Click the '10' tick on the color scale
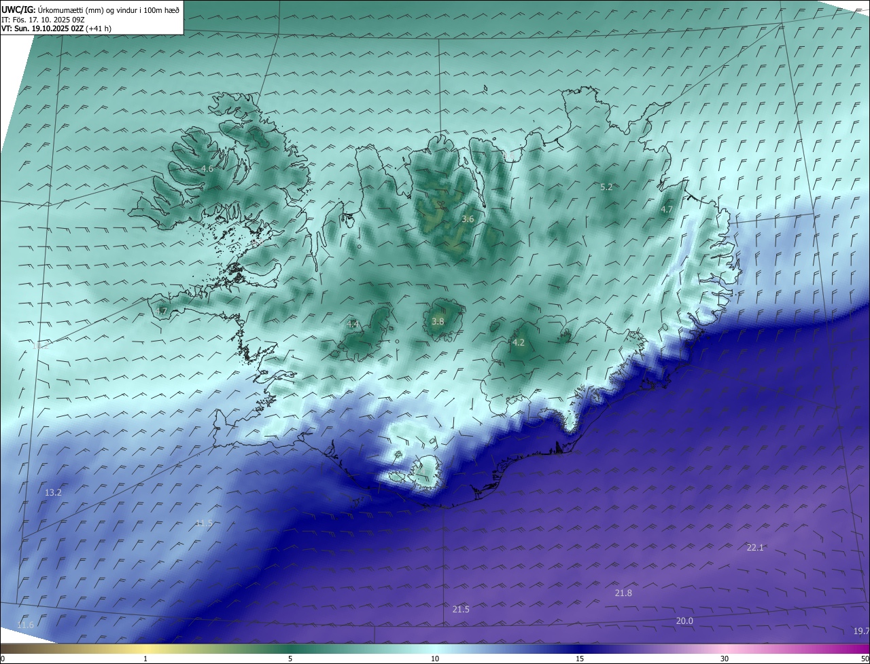 click(x=435, y=659)
